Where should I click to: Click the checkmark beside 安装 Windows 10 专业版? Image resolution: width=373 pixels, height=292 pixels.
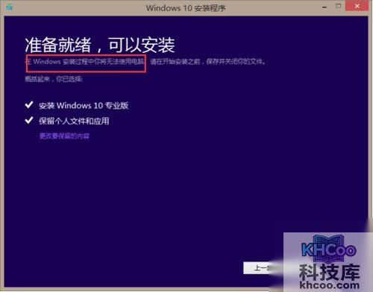coord(29,105)
